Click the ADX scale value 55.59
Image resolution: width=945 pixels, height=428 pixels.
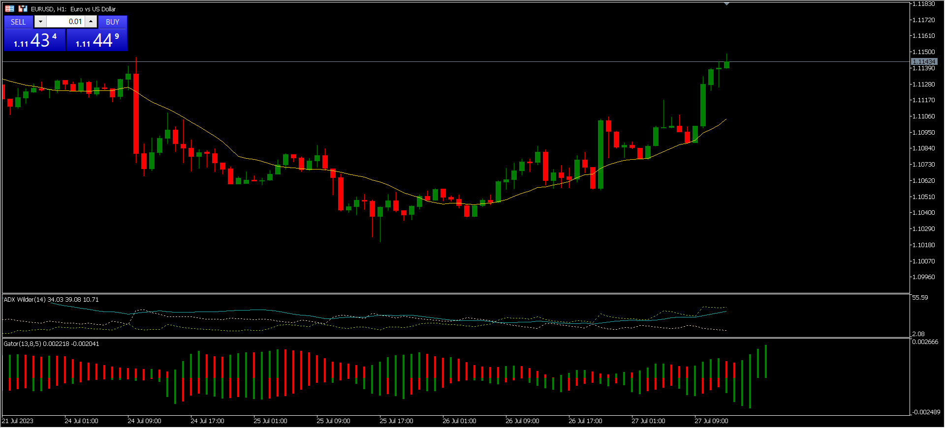[920, 298]
